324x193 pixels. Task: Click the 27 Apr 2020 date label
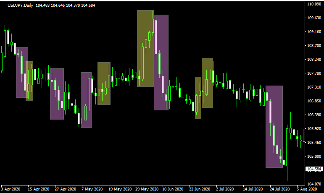(x=65, y=189)
